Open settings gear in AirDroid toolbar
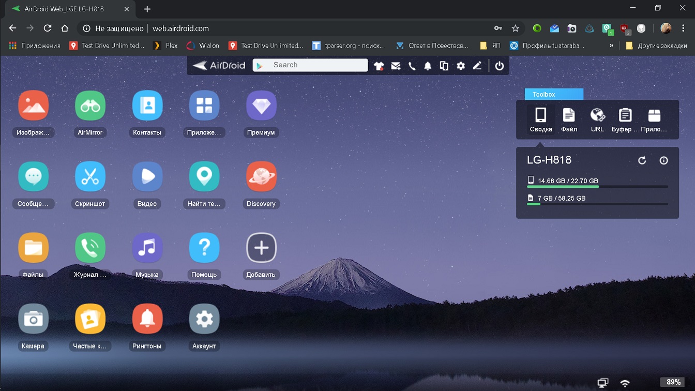 click(x=460, y=66)
